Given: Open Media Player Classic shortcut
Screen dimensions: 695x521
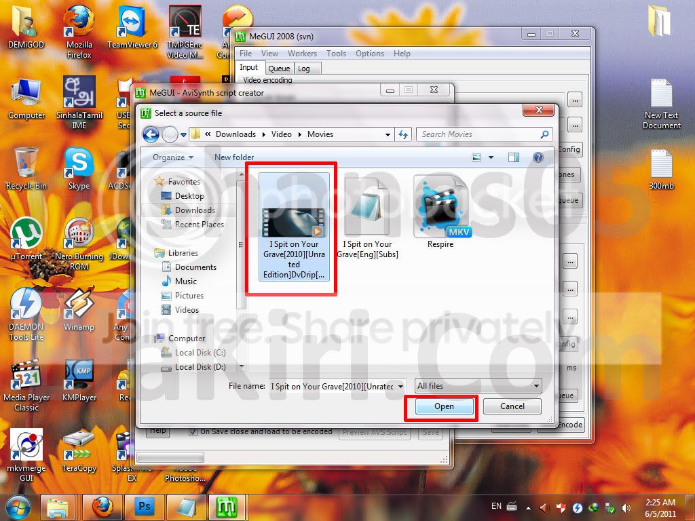Looking at the screenshot, I should tap(26, 385).
